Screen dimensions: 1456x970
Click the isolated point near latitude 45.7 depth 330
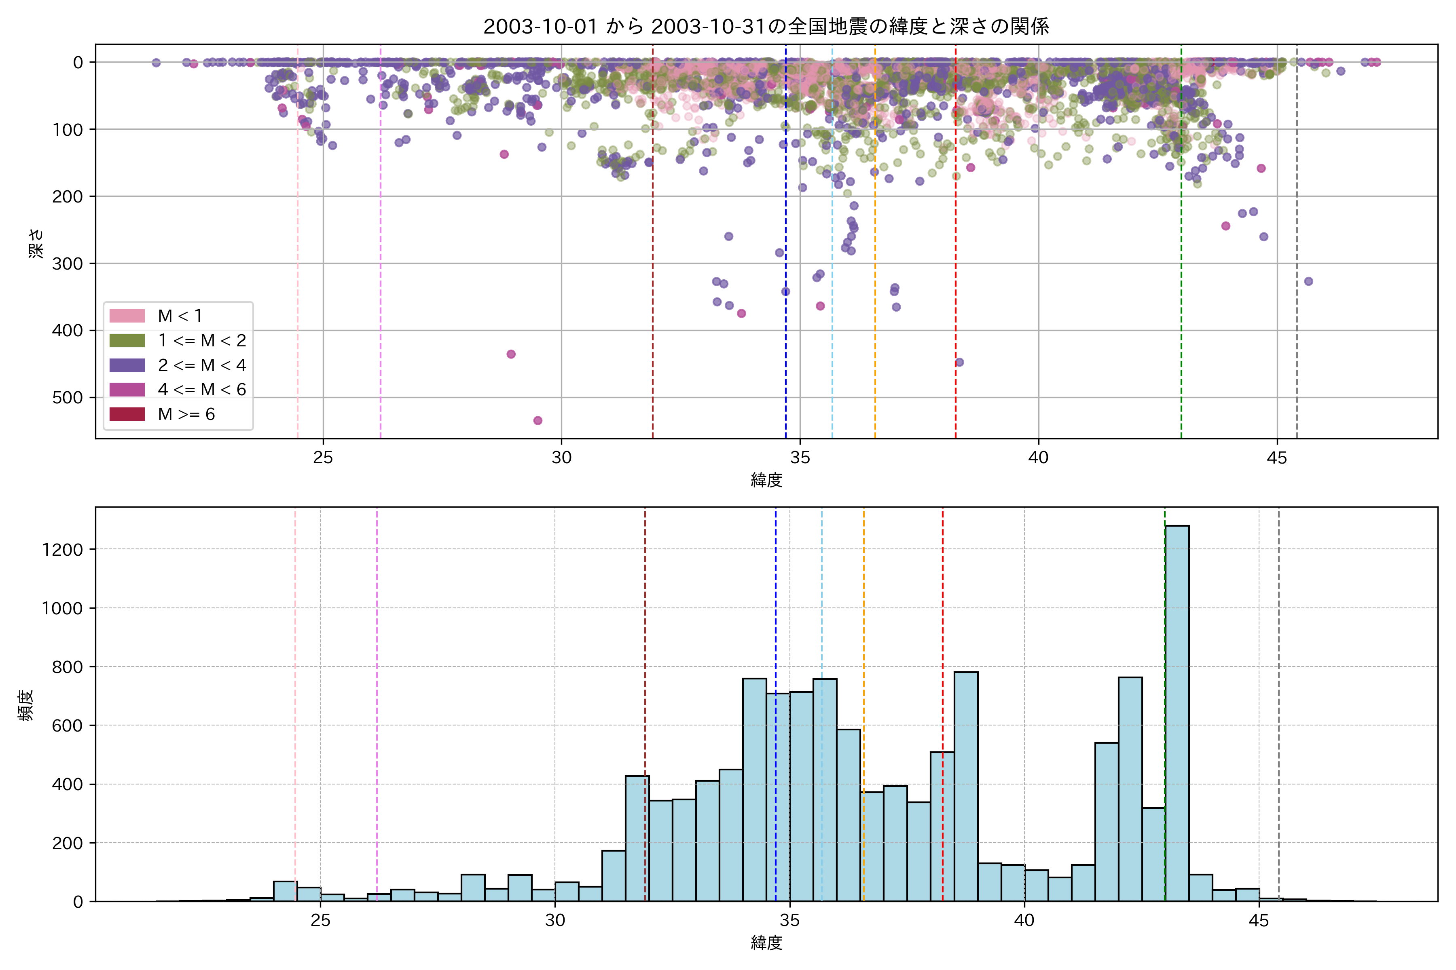[x=1309, y=281]
